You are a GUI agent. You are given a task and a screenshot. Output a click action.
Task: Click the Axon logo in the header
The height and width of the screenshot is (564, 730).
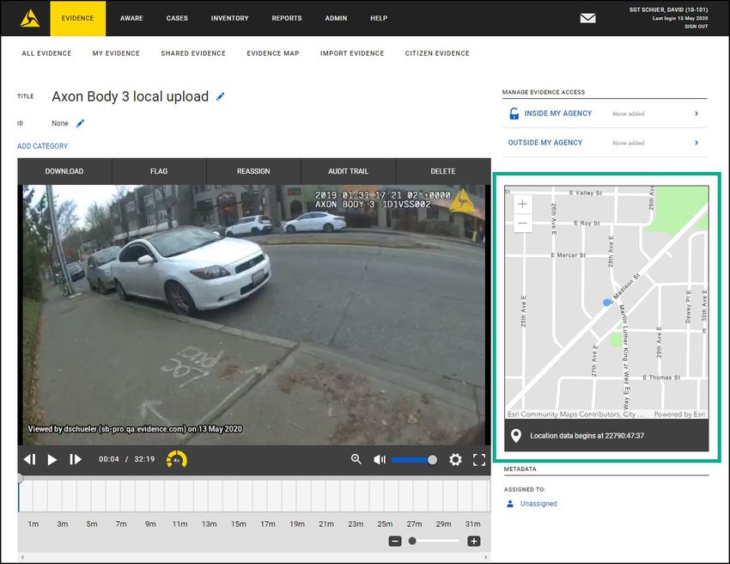30,19
